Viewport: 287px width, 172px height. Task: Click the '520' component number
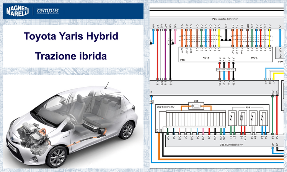280,62
